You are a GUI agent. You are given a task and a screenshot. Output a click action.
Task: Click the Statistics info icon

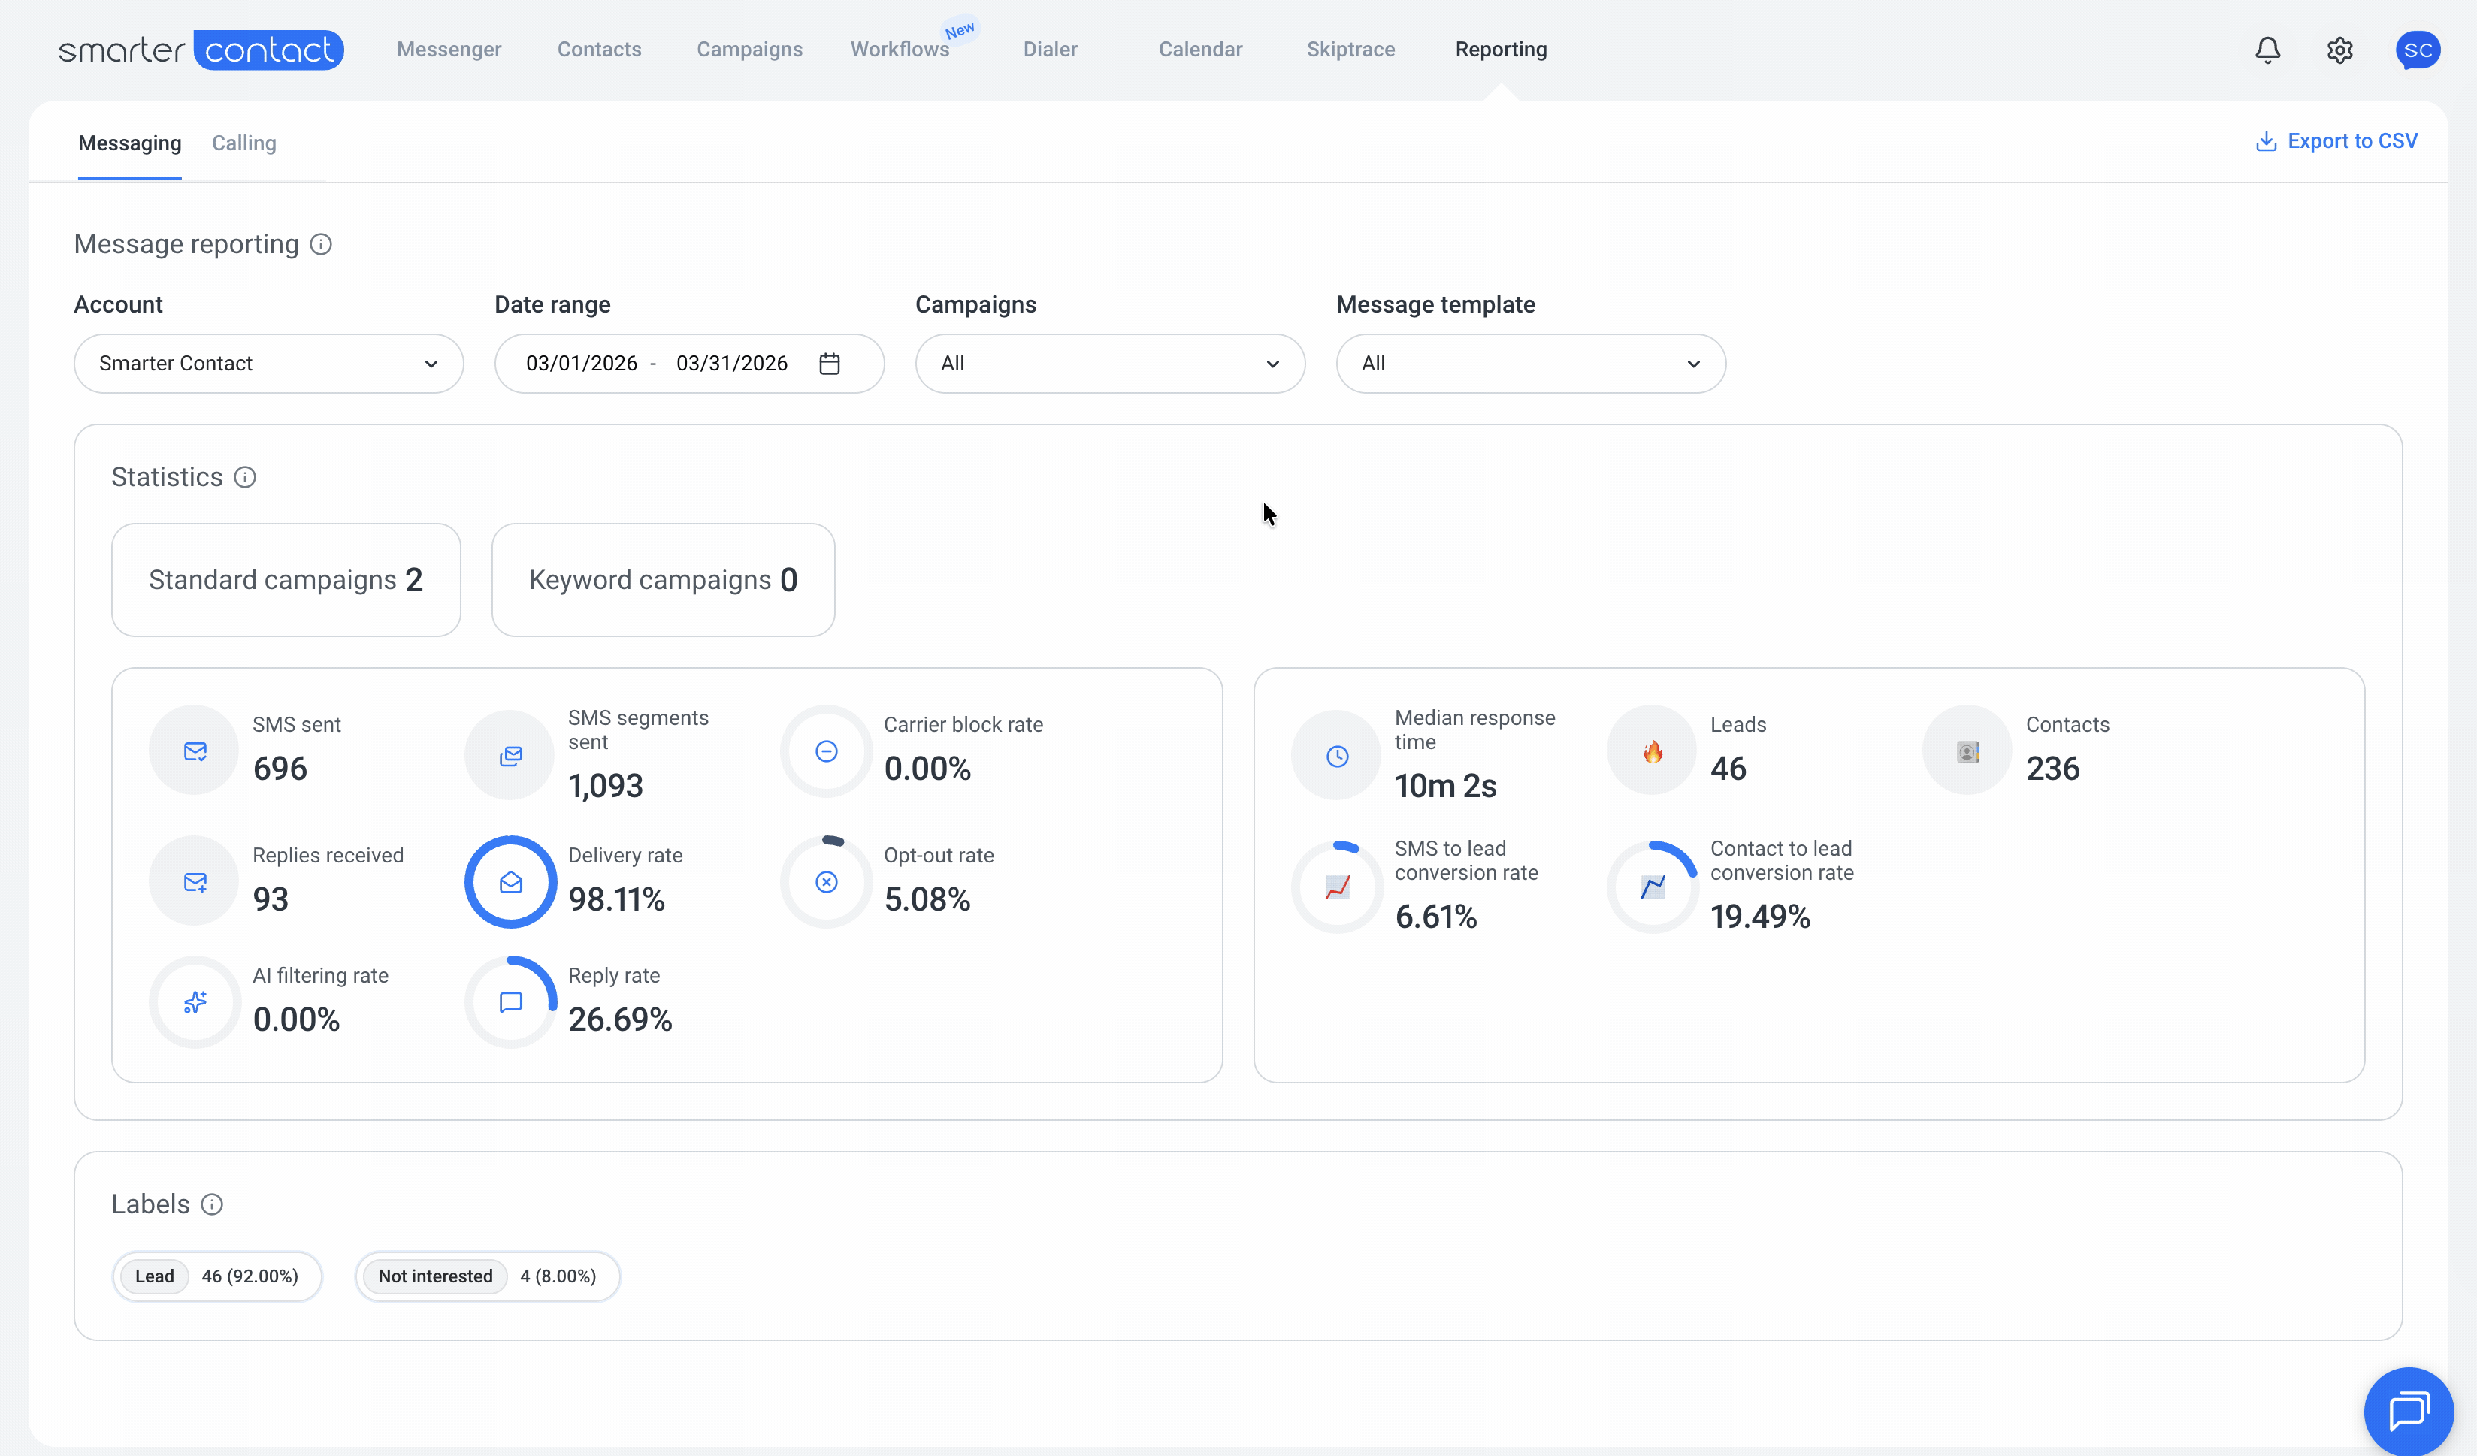pyautogui.click(x=245, y=478)
